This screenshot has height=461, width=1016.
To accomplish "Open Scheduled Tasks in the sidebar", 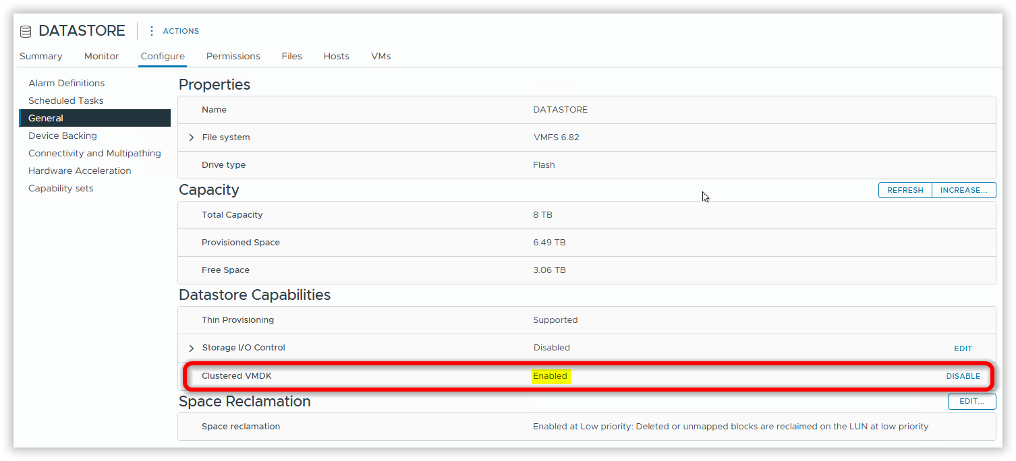I will (65, 101).
